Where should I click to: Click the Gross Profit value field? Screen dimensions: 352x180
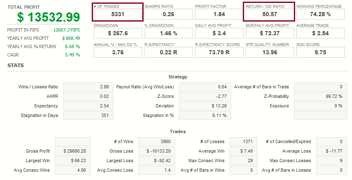pos(72,151)
